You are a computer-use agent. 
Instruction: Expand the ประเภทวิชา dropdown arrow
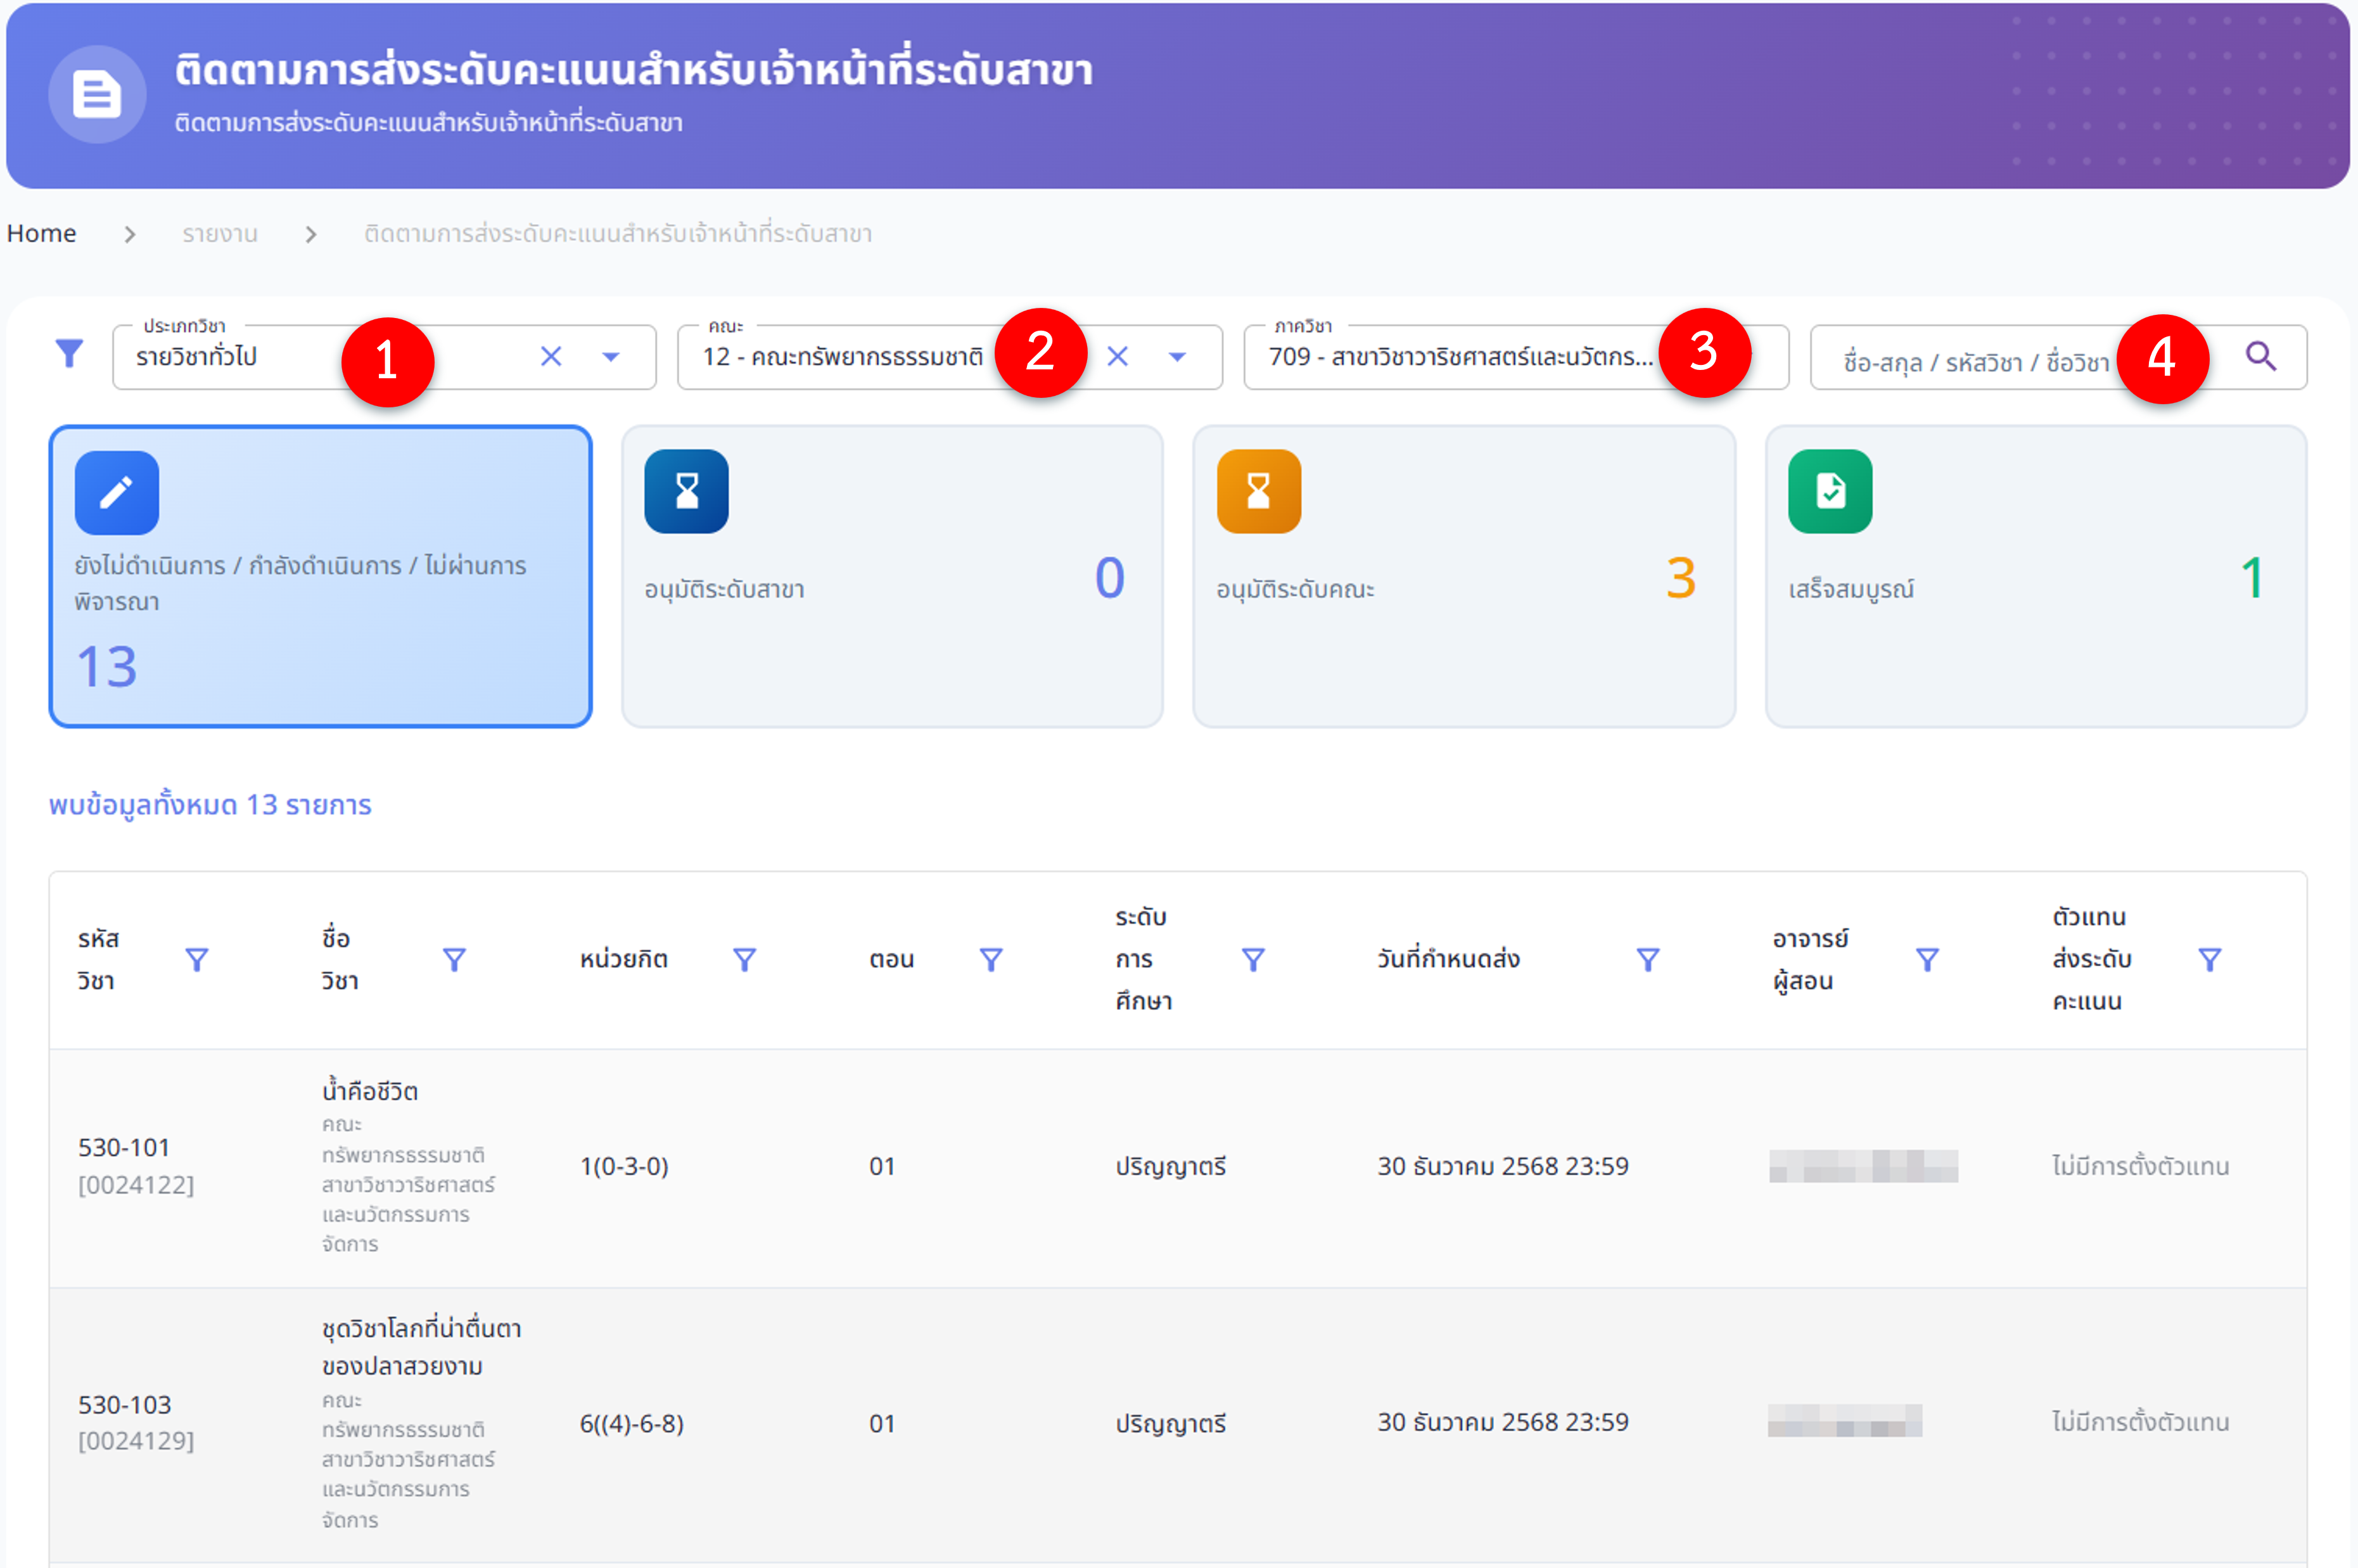[x=611, y=356]
